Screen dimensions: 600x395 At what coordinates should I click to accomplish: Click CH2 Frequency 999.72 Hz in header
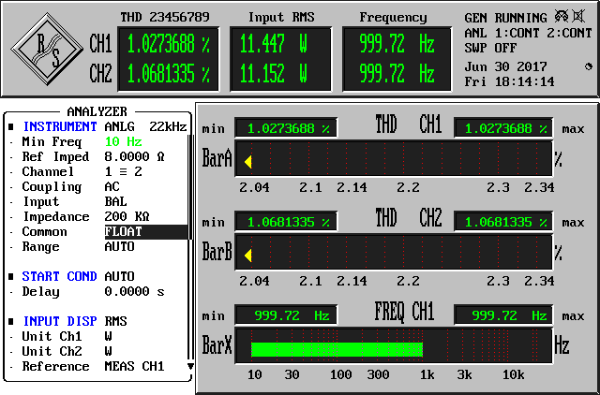click(397, 73)
